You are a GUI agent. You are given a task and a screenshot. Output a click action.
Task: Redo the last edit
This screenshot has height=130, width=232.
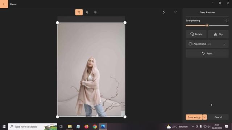(x=175, y=12)
